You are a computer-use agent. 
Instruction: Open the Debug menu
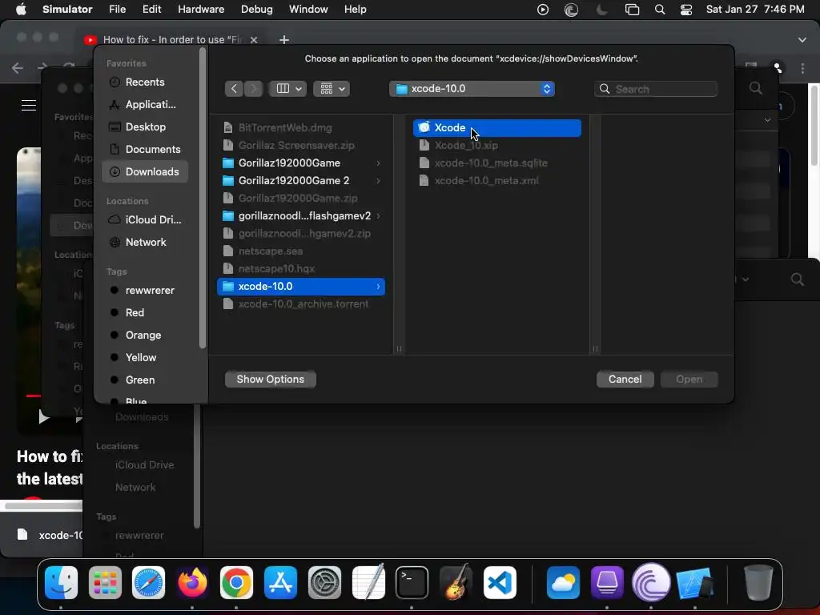pos(257,10)
